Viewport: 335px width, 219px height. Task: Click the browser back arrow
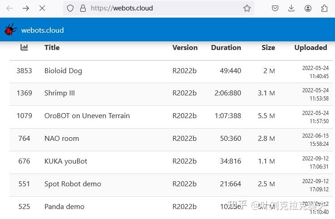pyautogui.click(x=10, y=8)
